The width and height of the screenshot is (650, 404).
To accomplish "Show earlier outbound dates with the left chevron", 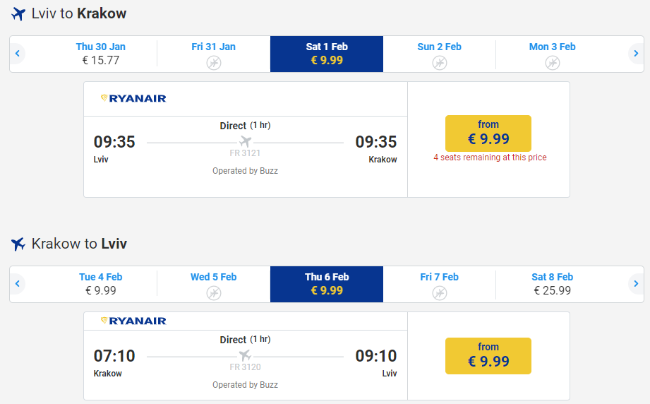I will tap(18, 54).
